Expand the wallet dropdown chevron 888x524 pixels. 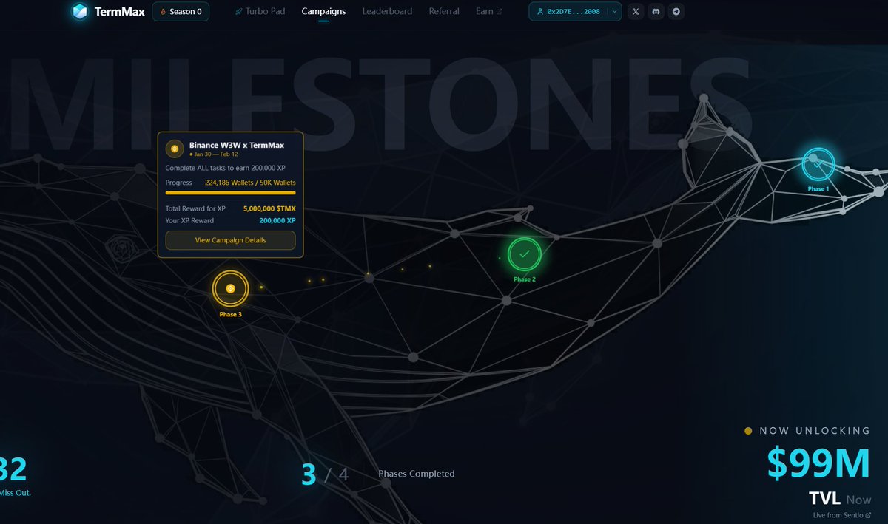(x=615, y=12)
